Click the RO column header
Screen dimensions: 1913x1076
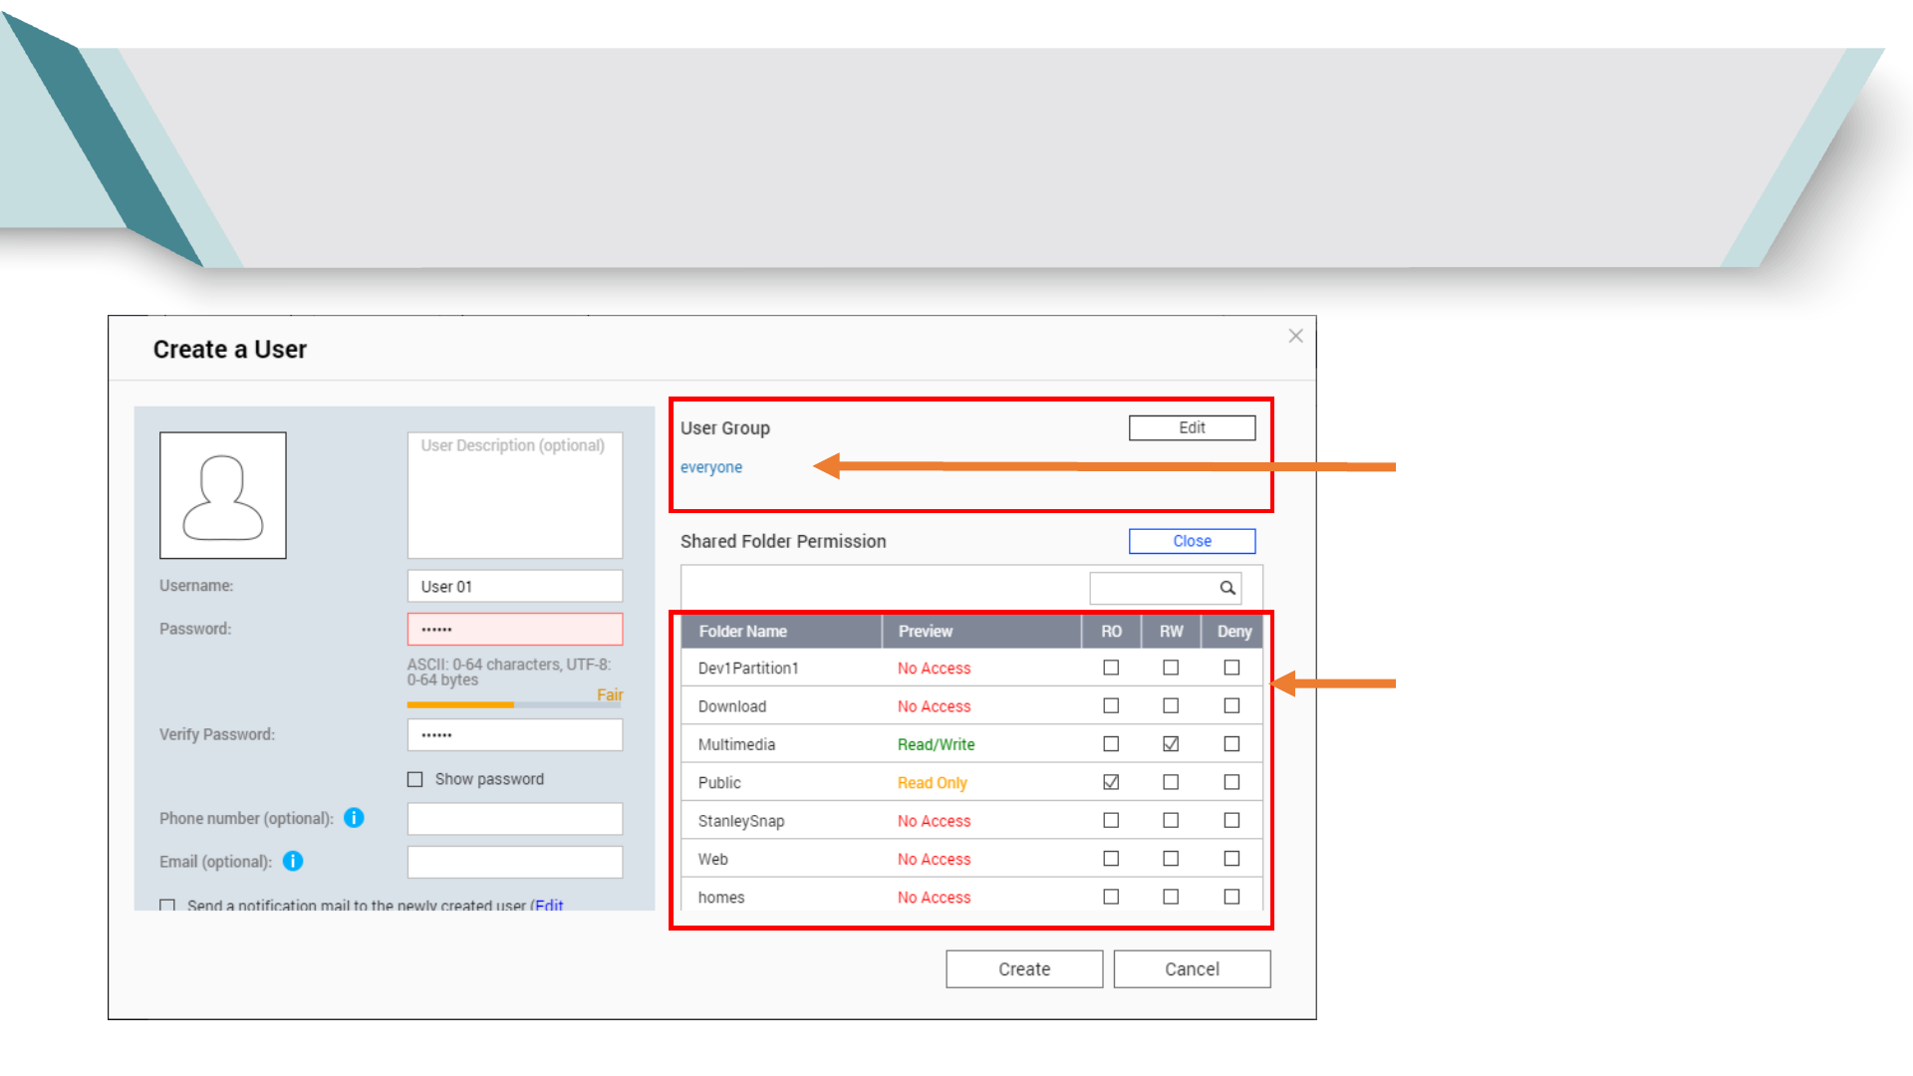[1112, 632]
